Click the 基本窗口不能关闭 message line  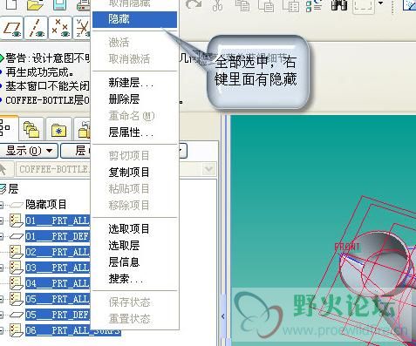click(x=47, y=86)
